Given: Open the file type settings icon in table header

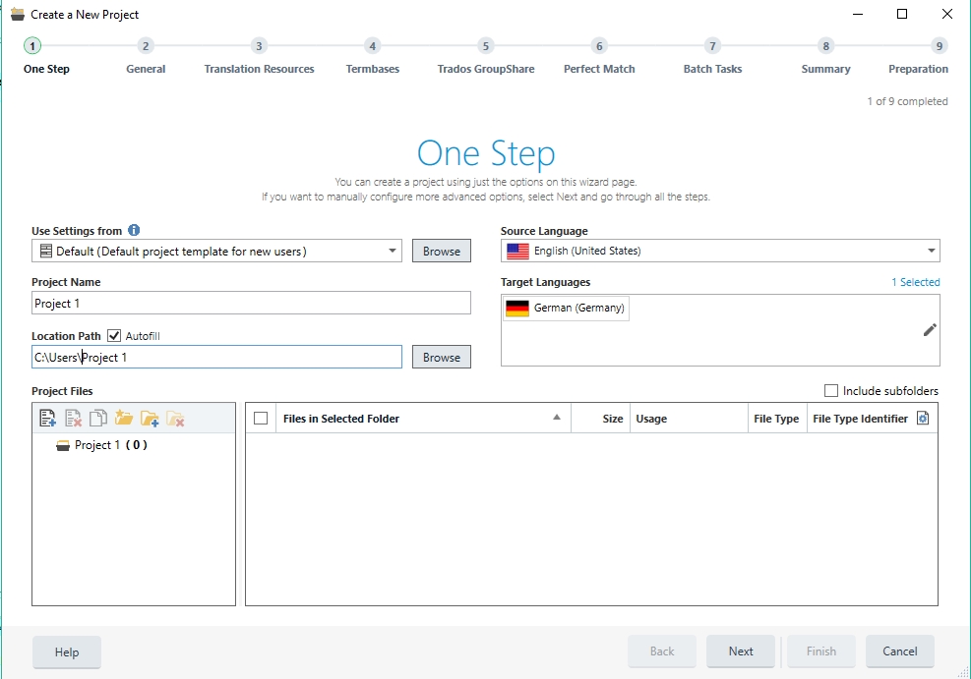Looking at the screenshot, I should 923,419.
